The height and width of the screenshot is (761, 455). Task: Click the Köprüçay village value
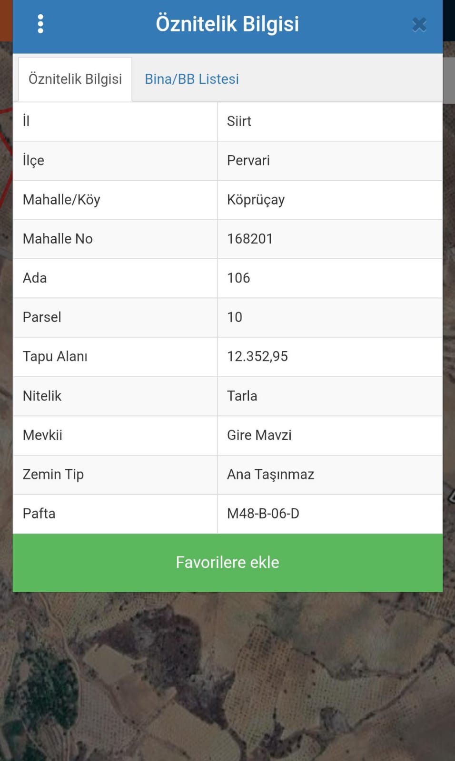256,200
